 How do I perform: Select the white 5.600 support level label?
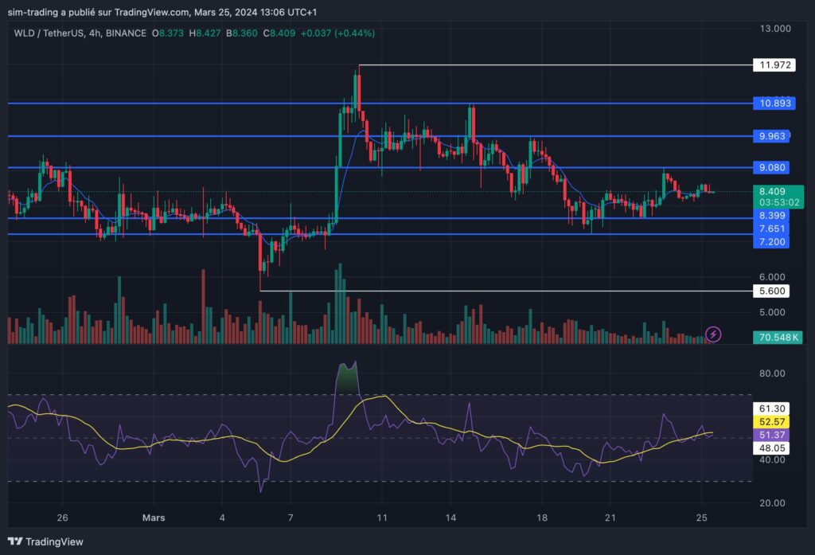[771, 291]
